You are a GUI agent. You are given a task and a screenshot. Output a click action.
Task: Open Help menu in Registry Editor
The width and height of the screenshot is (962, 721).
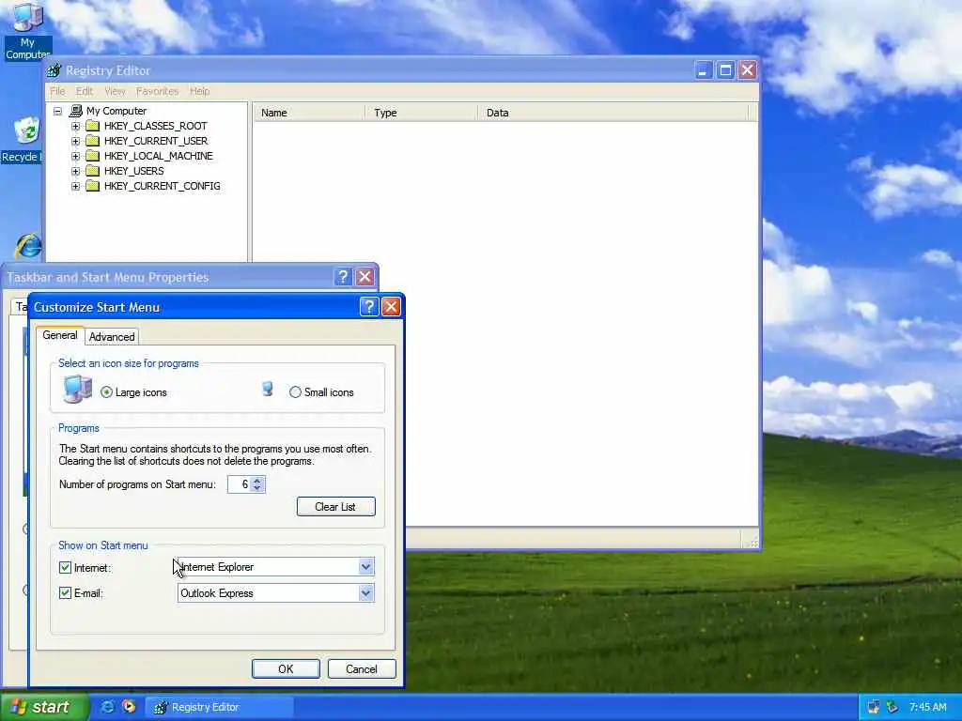[200, 91]
